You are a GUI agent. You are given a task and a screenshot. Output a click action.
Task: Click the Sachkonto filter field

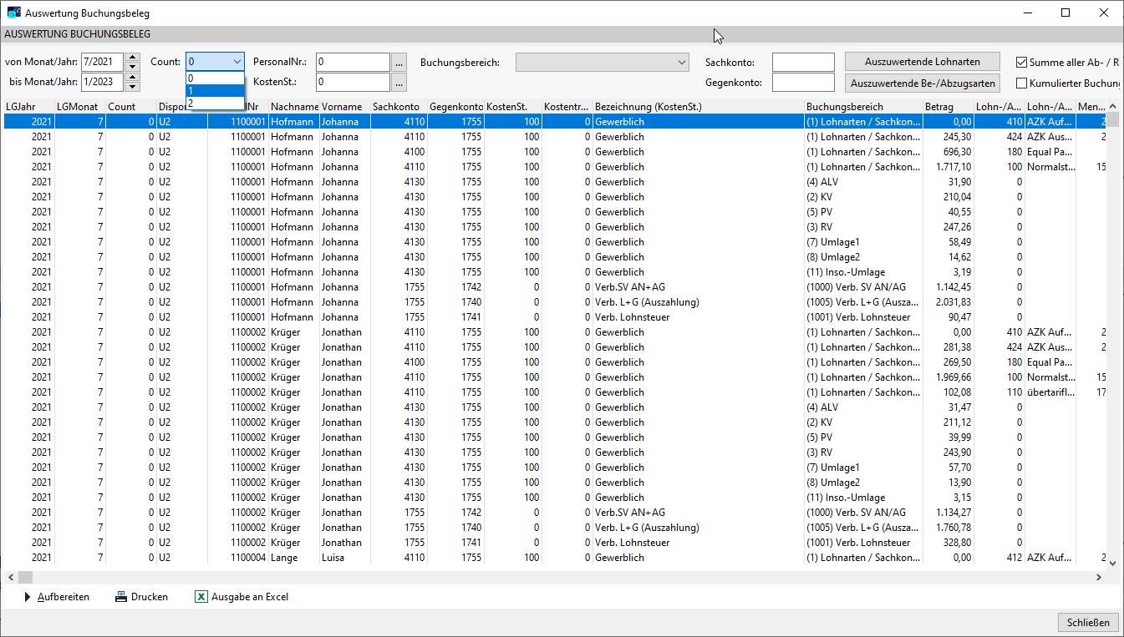[803, 62]
